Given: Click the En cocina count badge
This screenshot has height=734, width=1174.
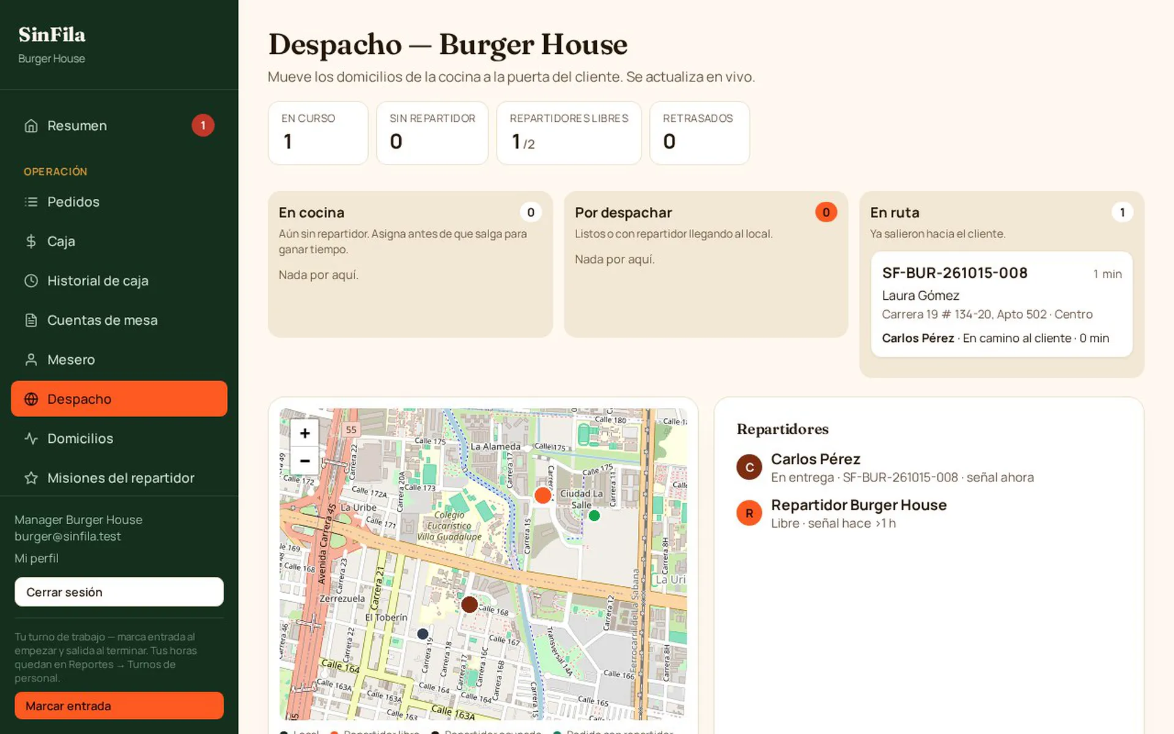Looking at the screenshot, I should coord(531,212).
